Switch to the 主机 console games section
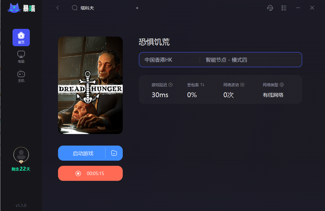The width and height of the screenshot is (325, 211). pyautogui.click(x=21, y=76)
